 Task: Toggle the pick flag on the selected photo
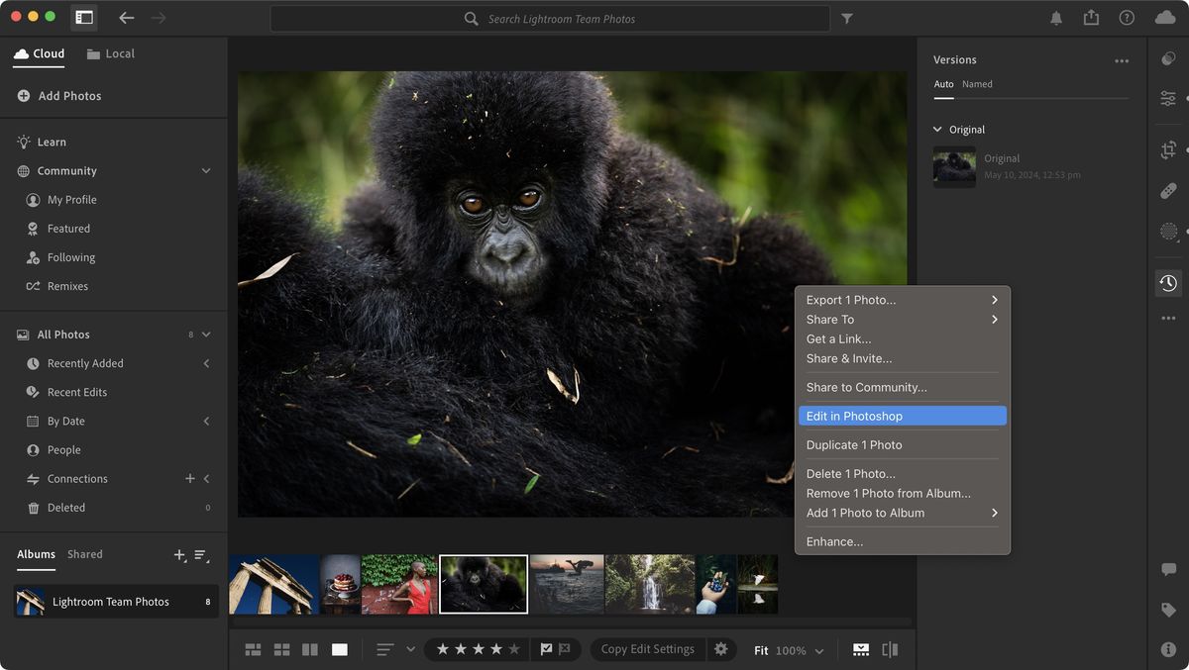547,648
